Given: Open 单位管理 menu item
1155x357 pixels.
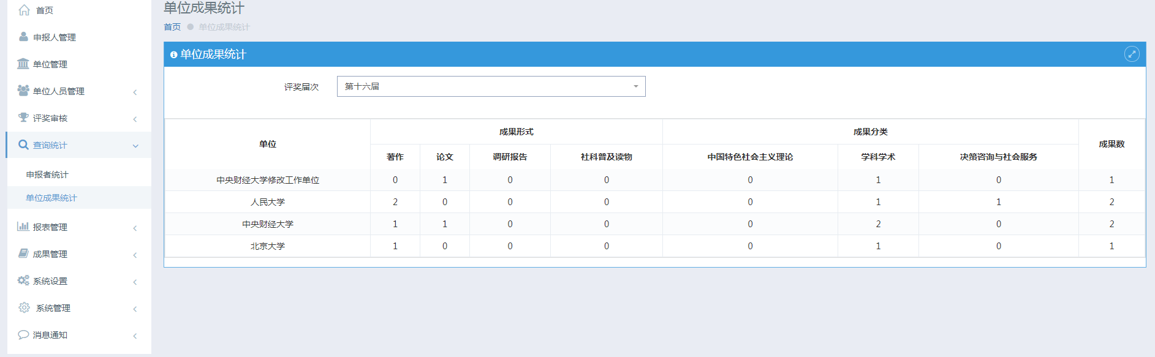Looking at the screenshot, I should pos(50,64).
